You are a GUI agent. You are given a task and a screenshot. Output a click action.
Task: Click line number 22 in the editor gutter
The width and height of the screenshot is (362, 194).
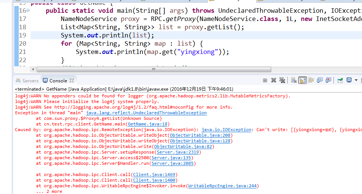(23, 60)
